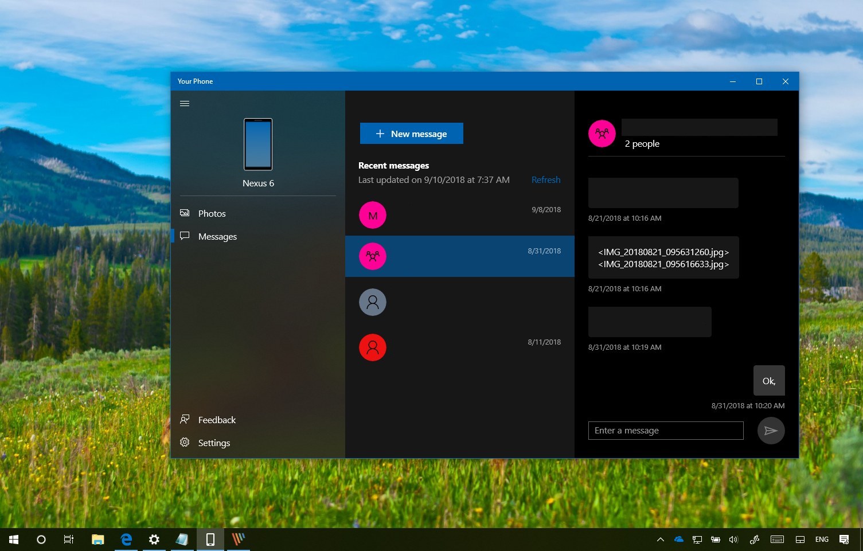Send the message using the paper plane icon
The height and width of the screenshot is (551, 863).
click(x=771, y=430)
